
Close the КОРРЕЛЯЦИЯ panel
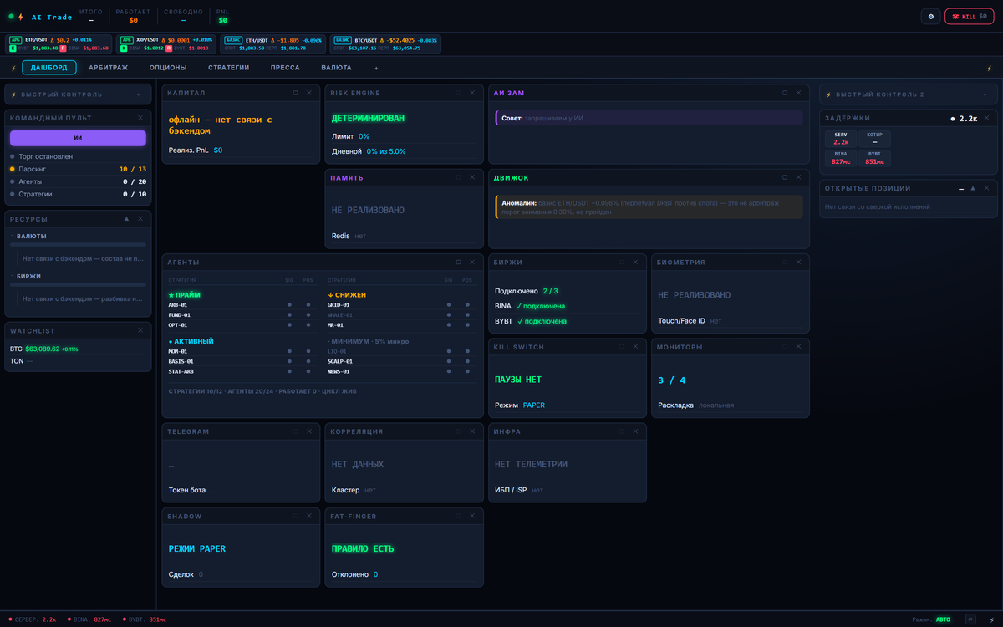(472, 431)
